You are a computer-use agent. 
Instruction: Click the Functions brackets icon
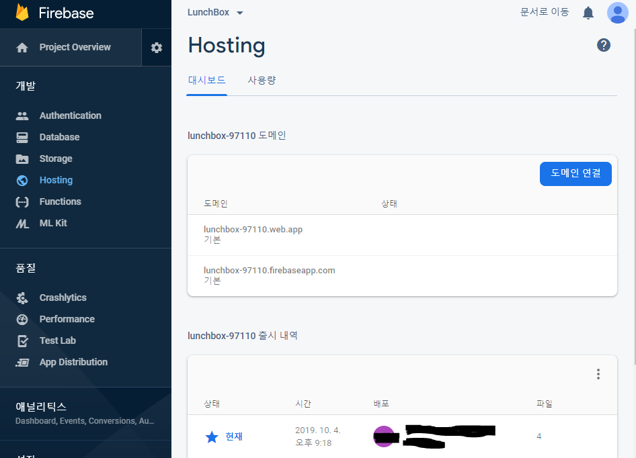pyautogui.click(x=22, y=202)
